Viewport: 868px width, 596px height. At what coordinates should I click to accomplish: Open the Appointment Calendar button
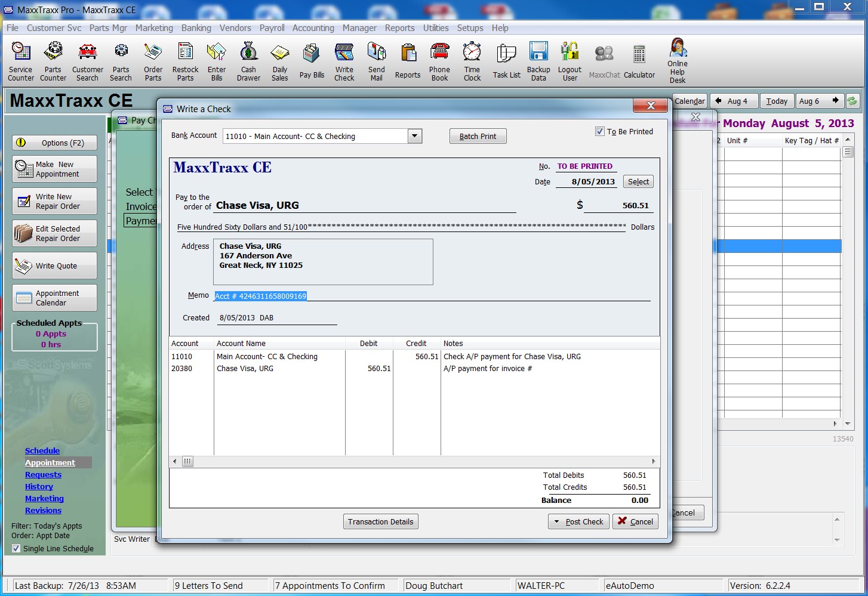click(x=55, y=298)
